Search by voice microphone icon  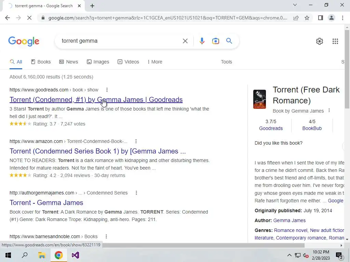tap(202, 41)
